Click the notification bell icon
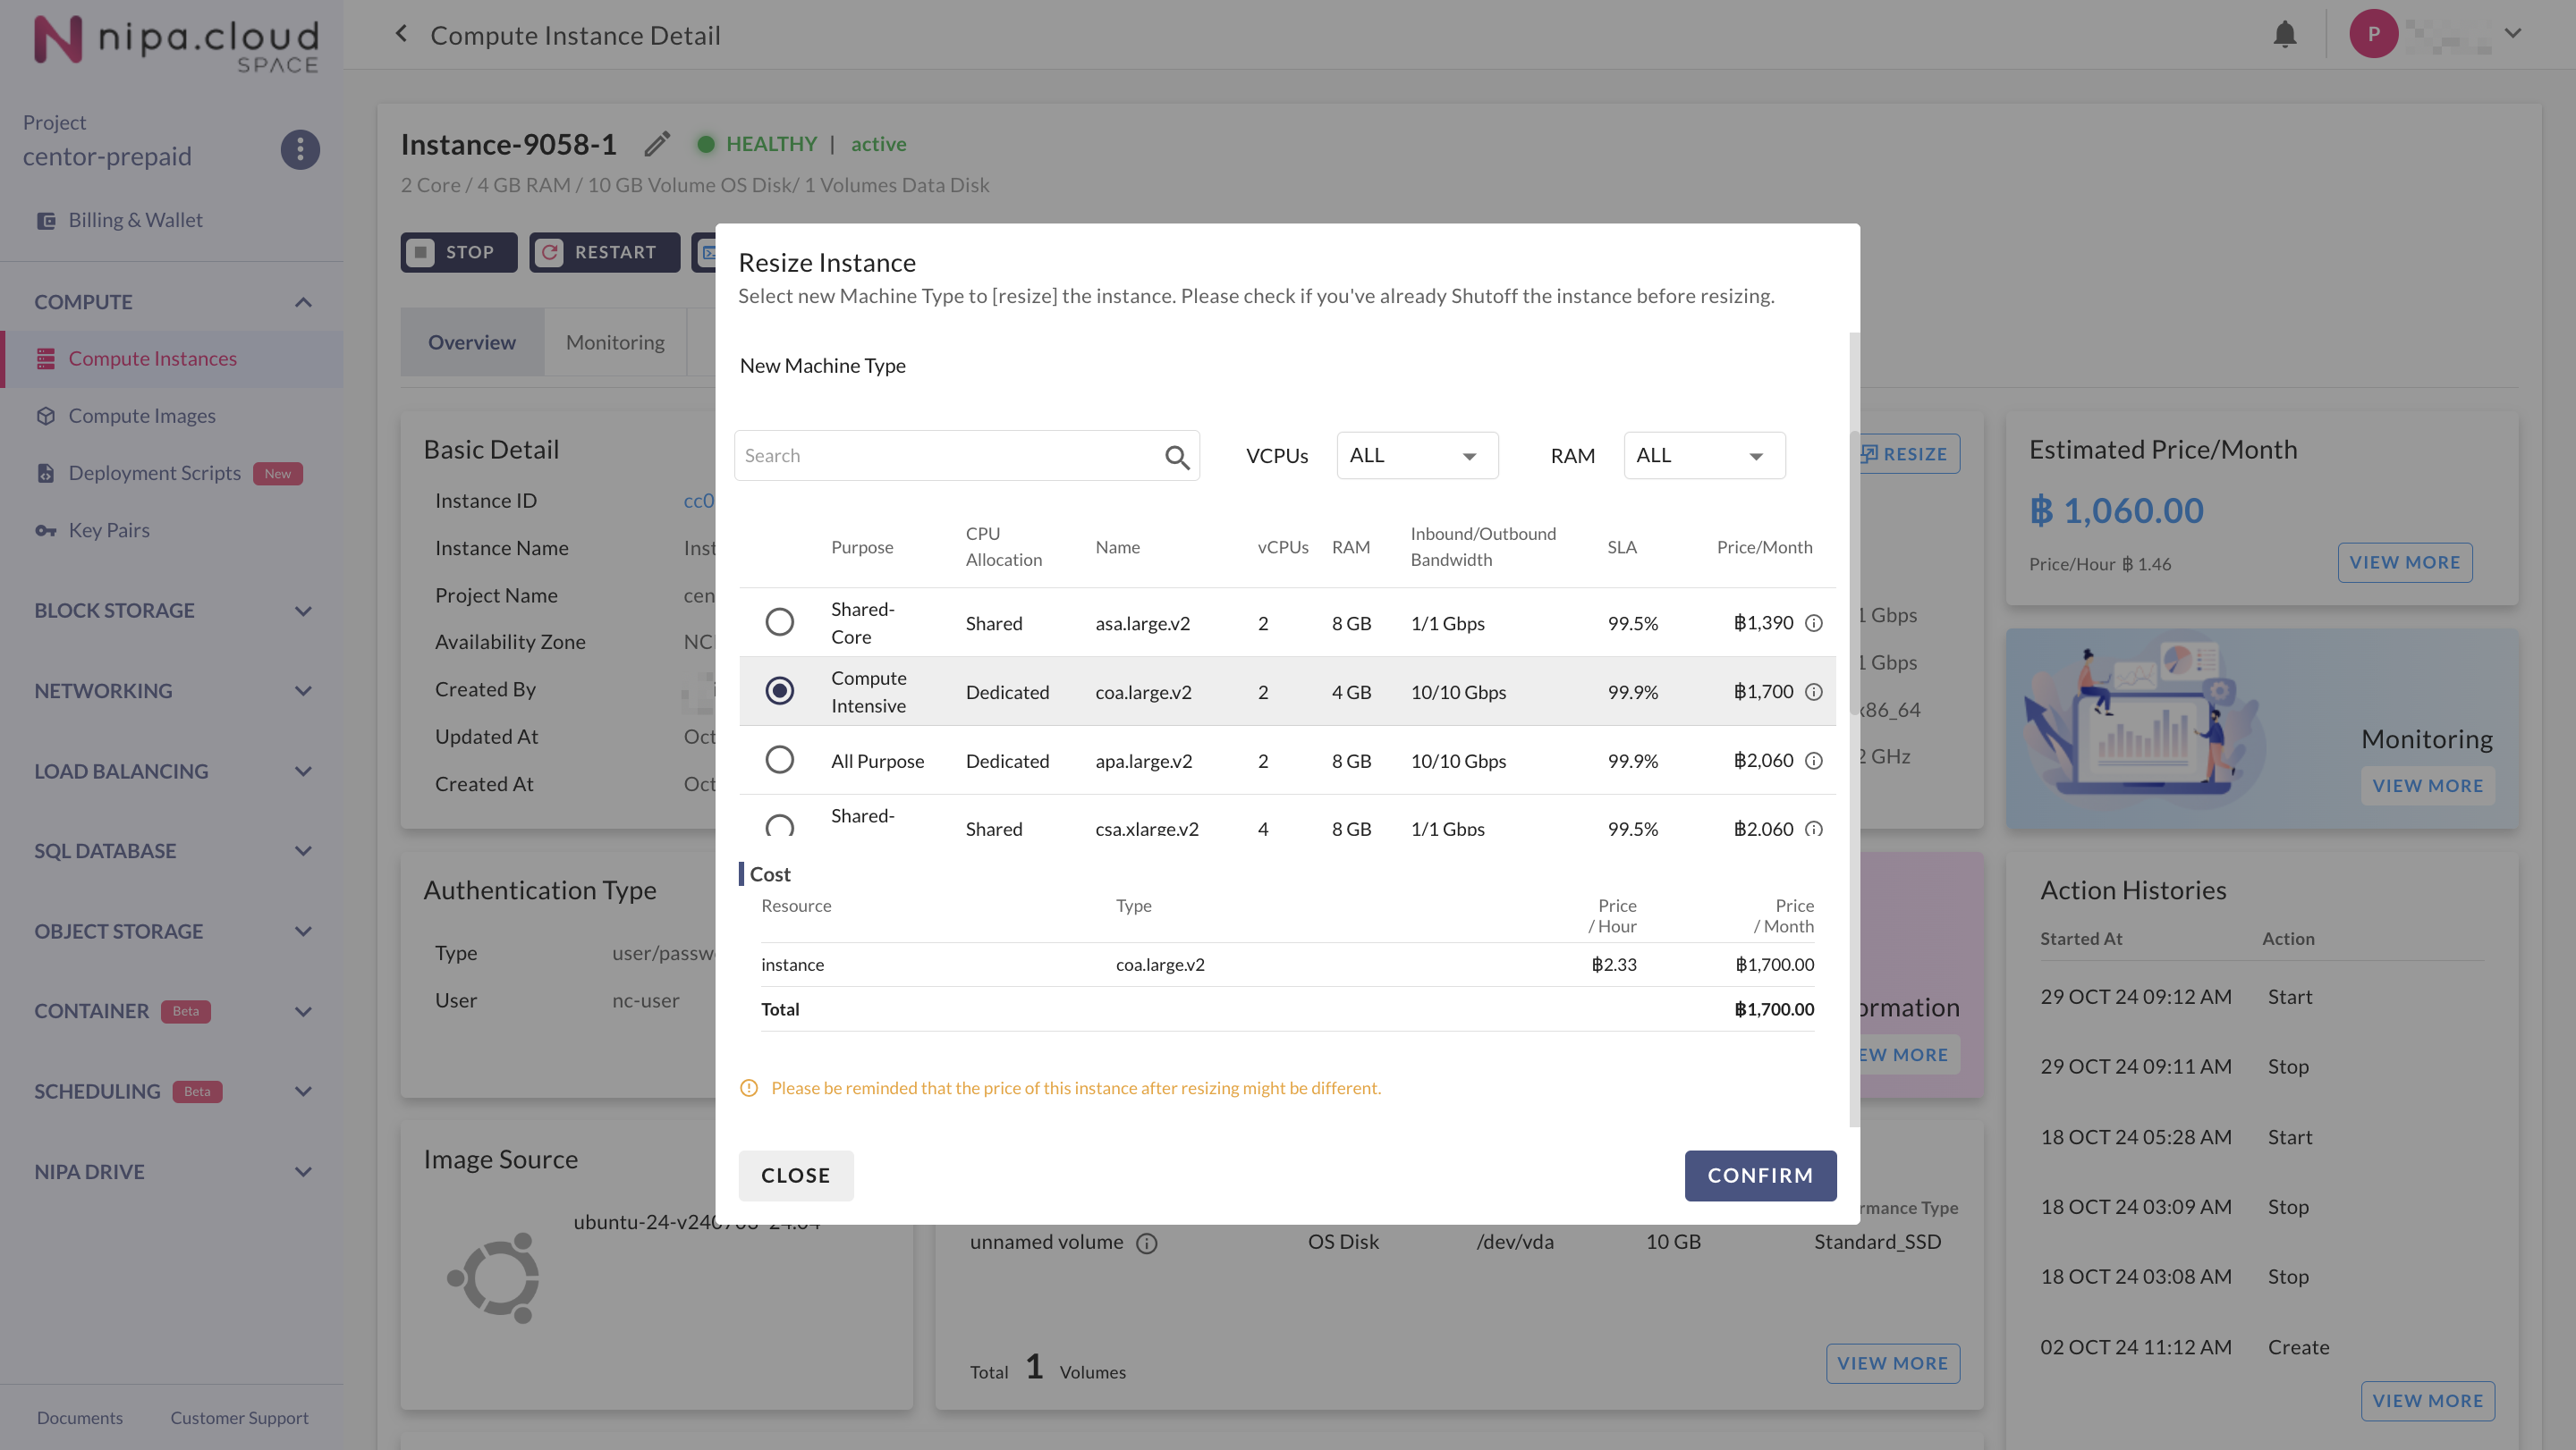 pos(2284,35)
